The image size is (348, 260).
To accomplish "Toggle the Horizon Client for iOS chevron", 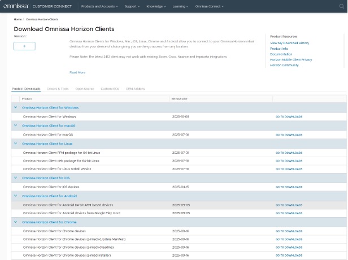I will (15, 178).
